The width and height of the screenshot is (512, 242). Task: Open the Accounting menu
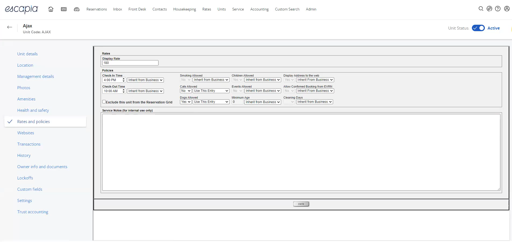click(x=259, y=9)
